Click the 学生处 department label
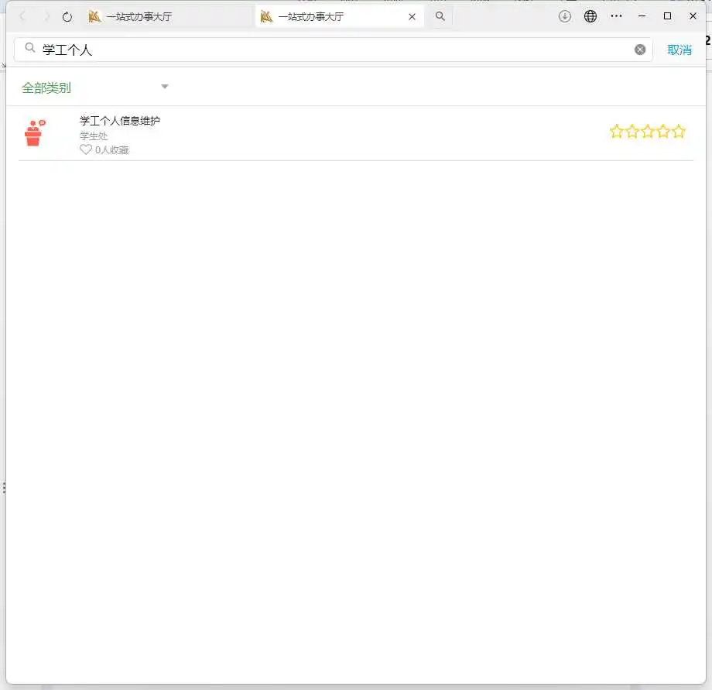Viewport: 712px width, 690px height. (x=94, y=136)
